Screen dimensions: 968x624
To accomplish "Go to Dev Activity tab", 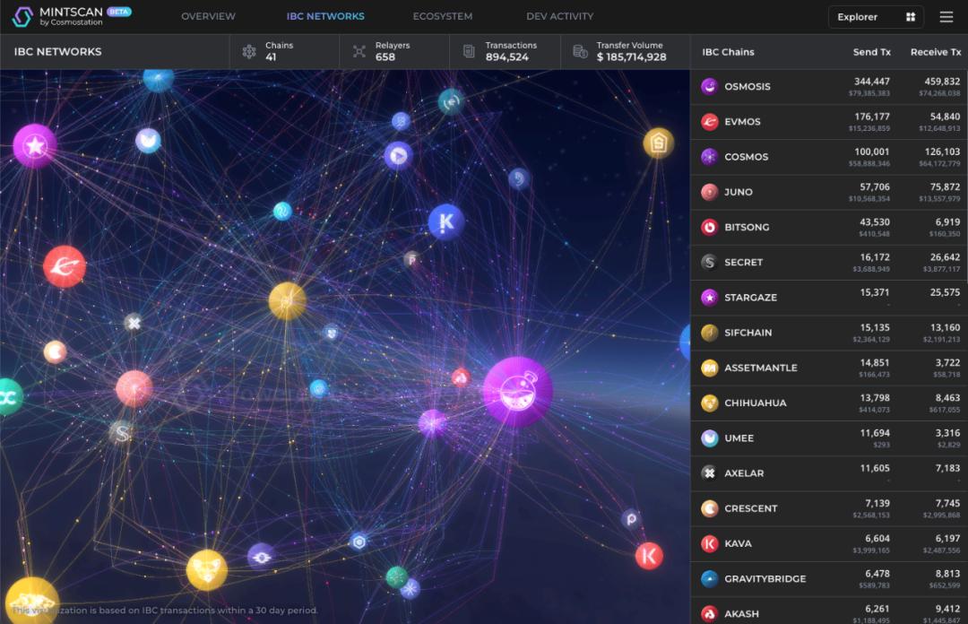I will tap(559, 17).
